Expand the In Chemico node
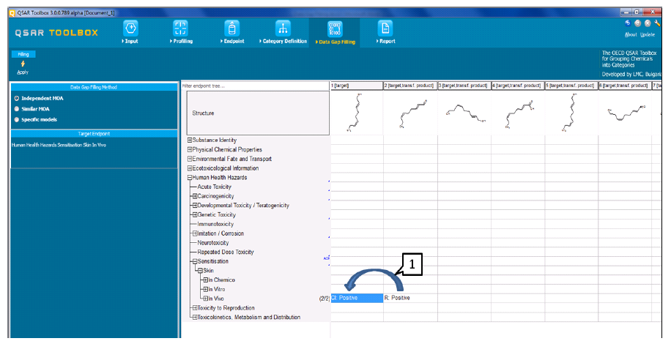Viewport: 671px width, 341px height. coord(205,280)
